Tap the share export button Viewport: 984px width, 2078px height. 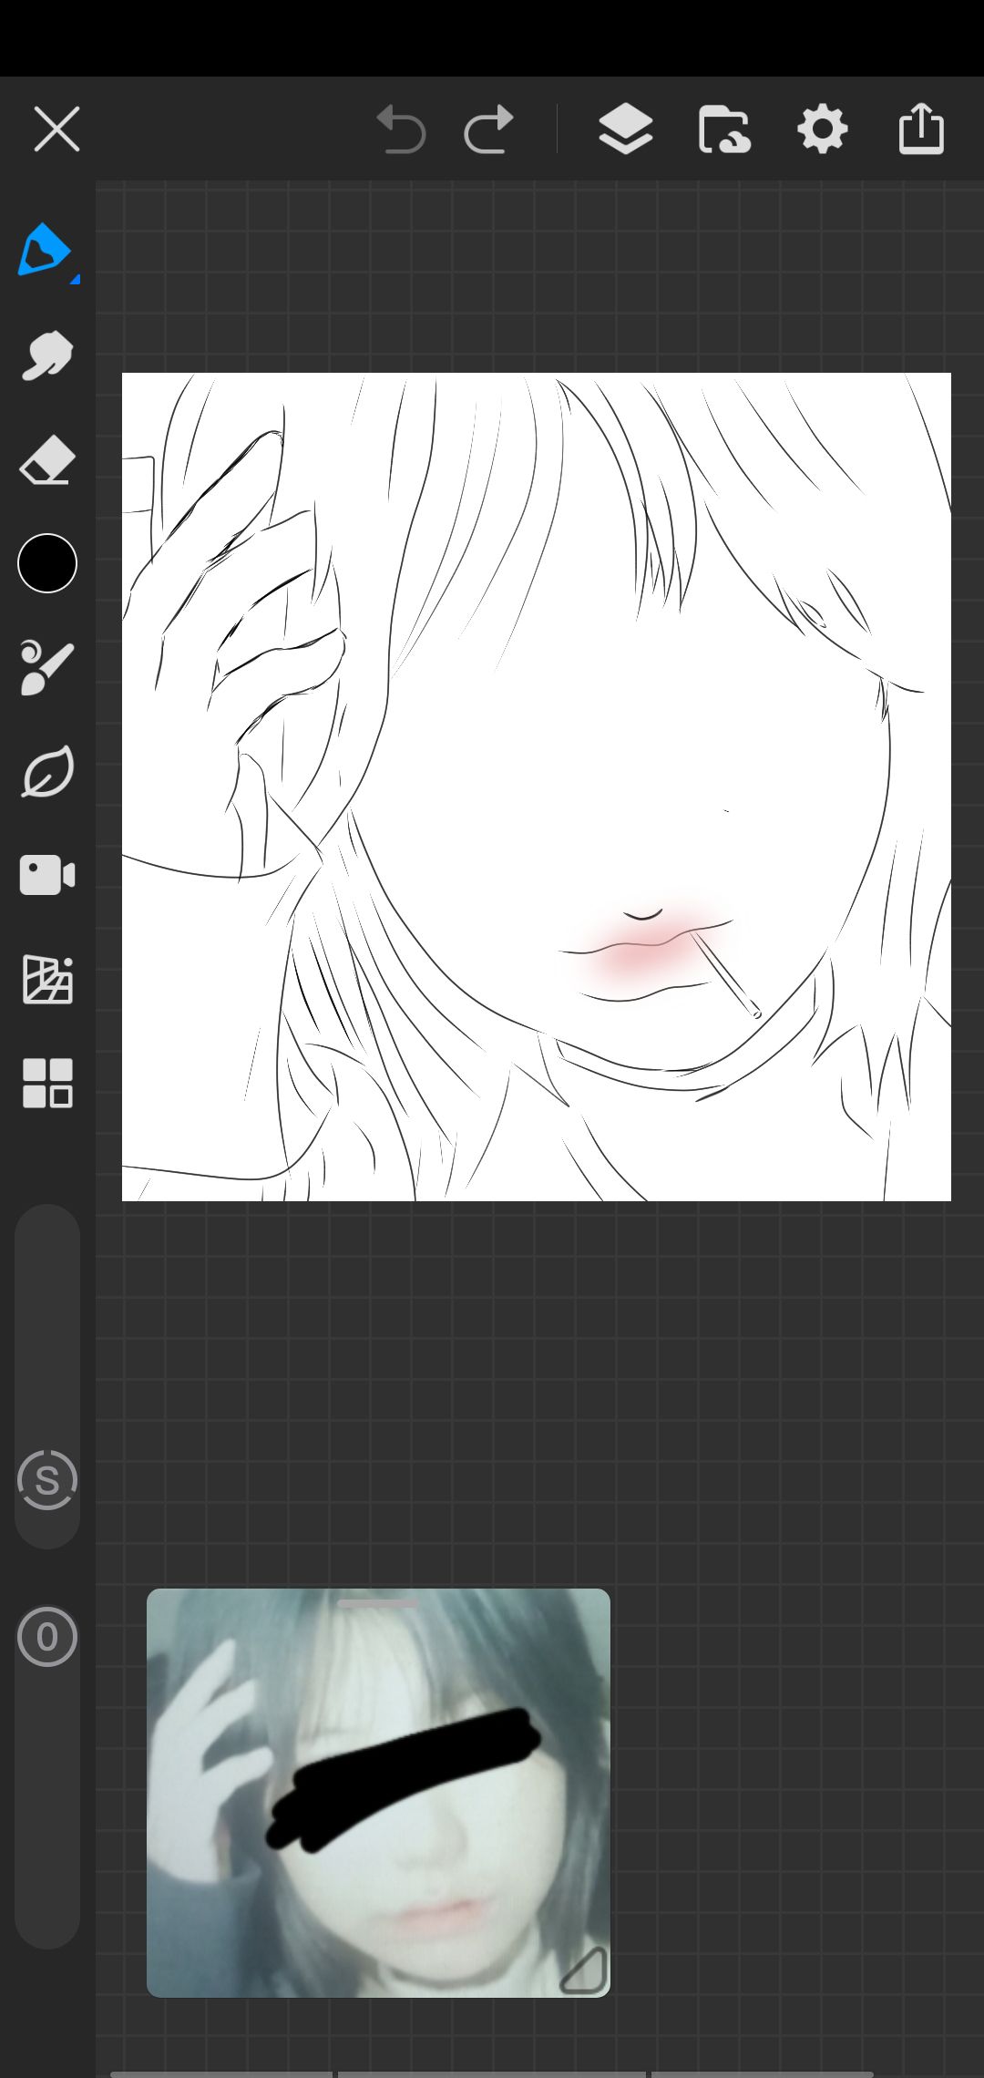click(x=921, y=129)
